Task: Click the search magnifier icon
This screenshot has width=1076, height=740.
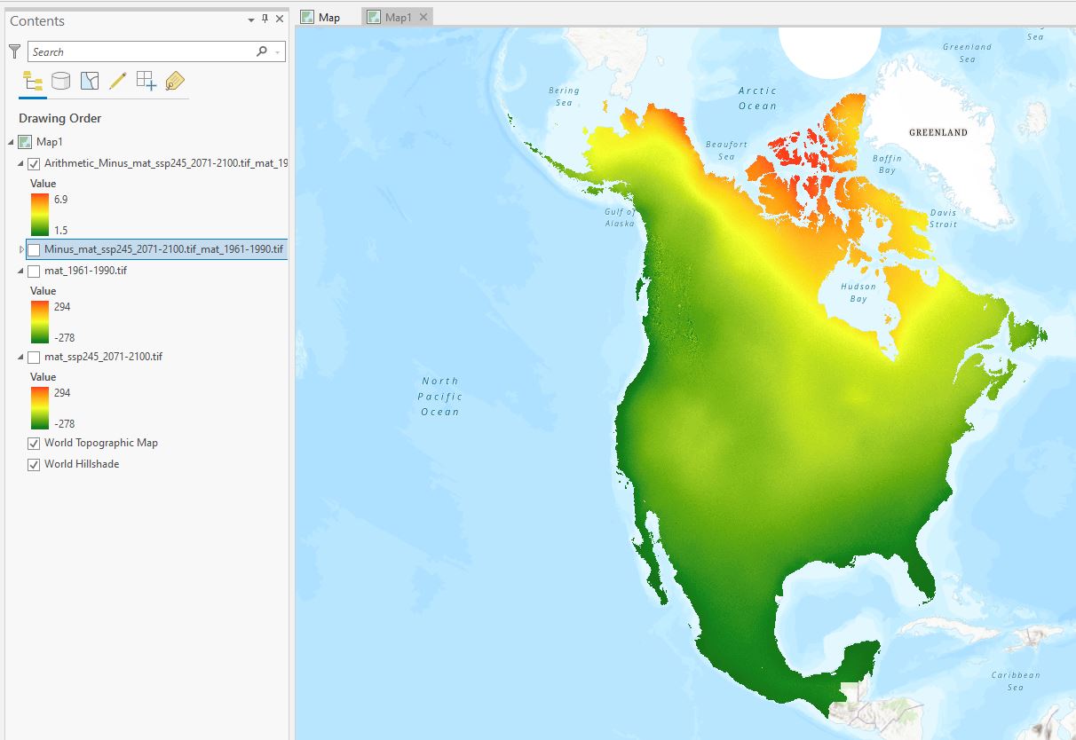Action: click(262, 51)
